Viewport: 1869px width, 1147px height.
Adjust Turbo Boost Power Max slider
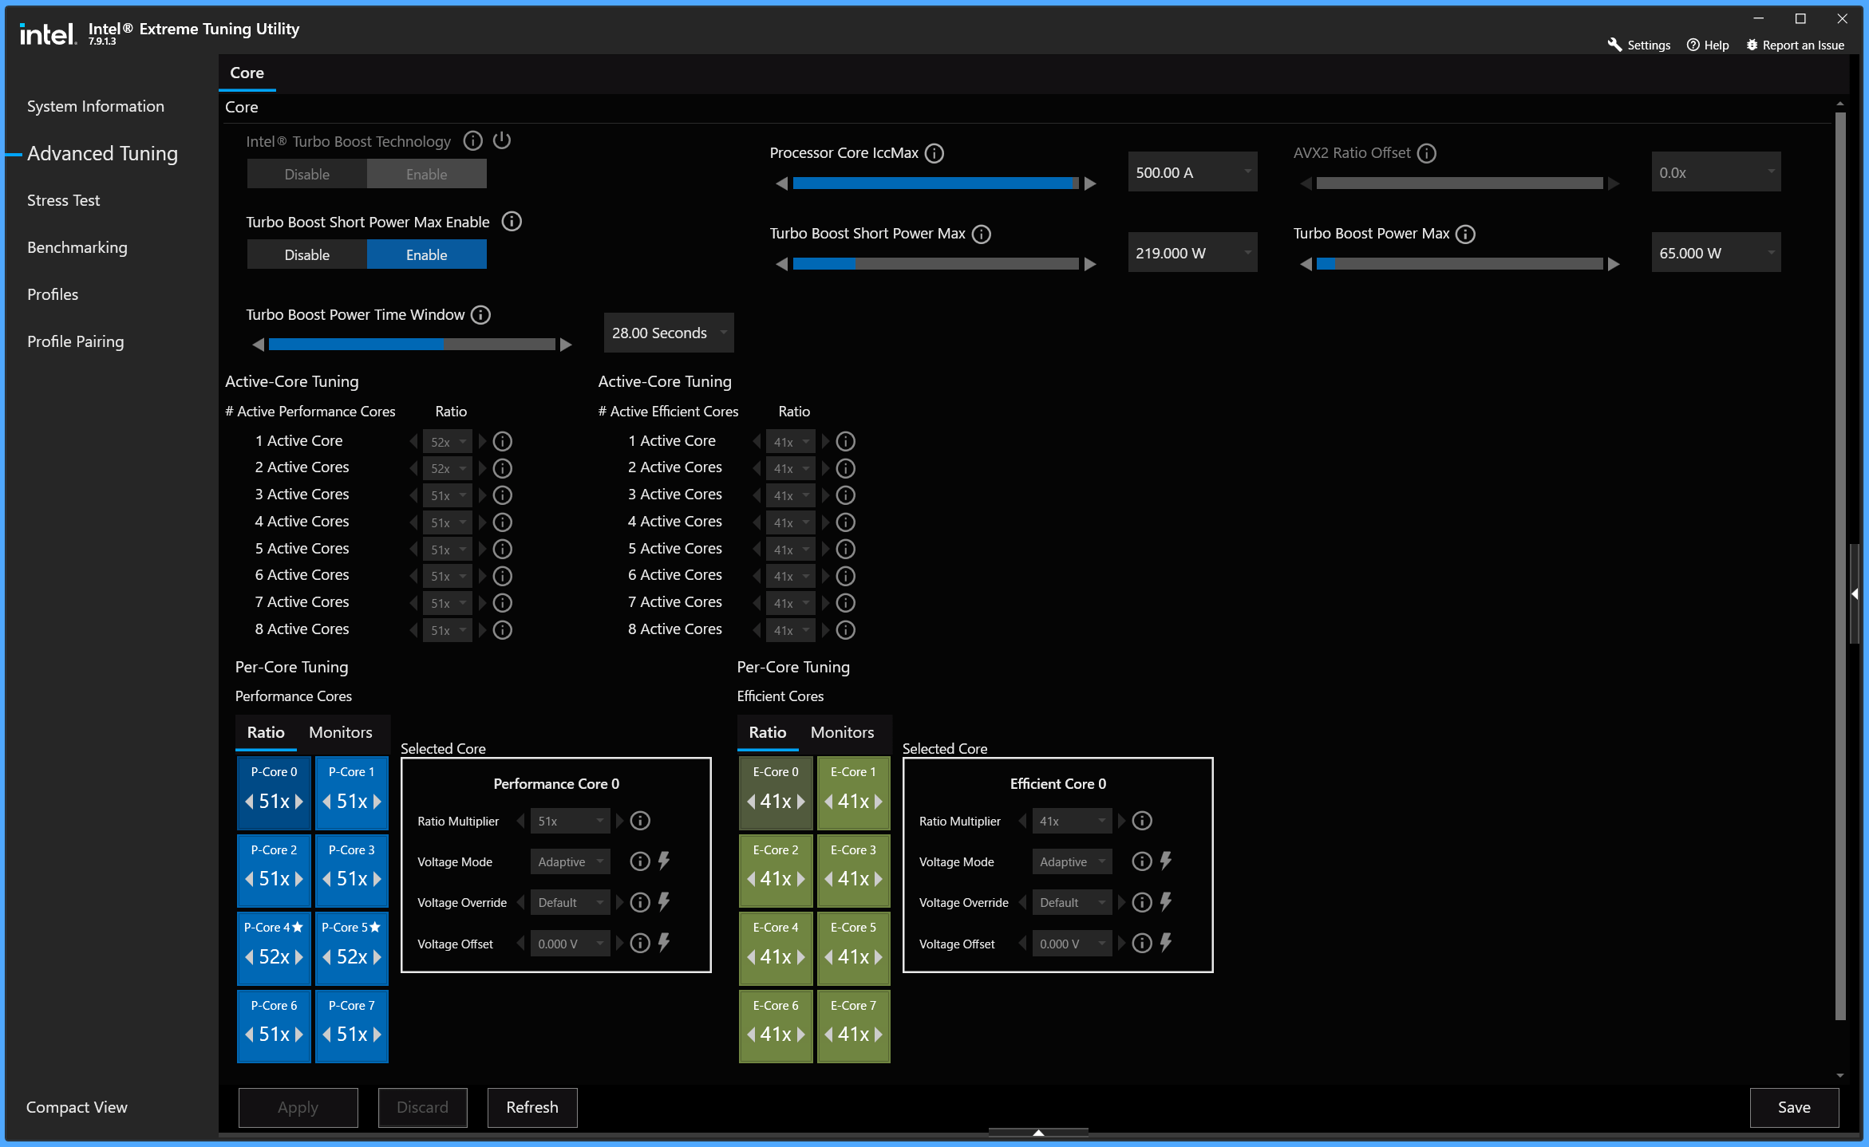tap(1460, 264)
